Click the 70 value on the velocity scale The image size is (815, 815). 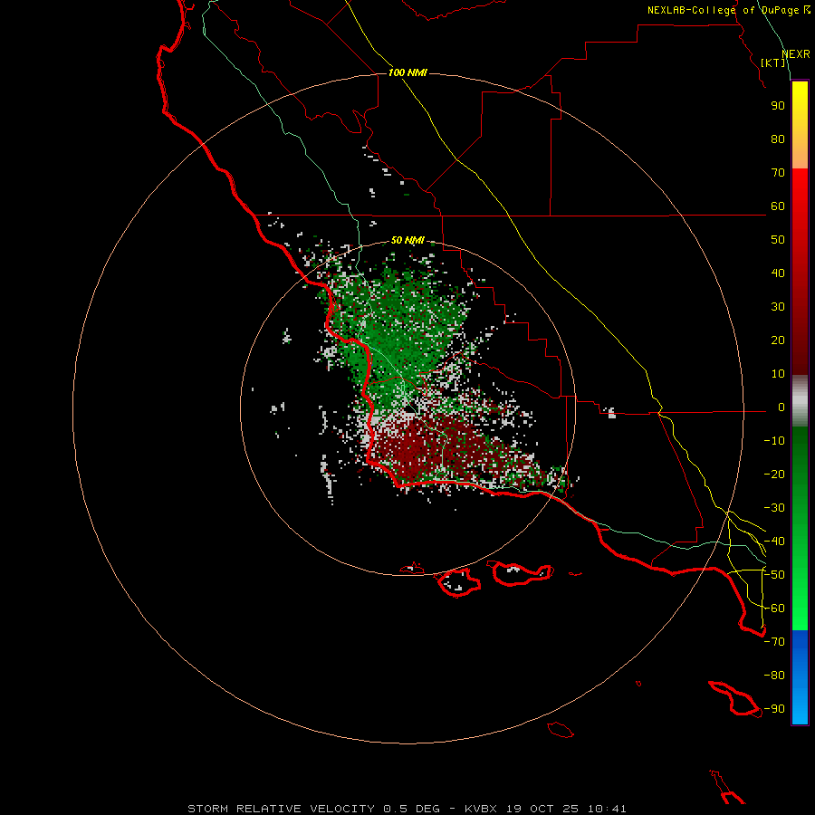[x=778, y=173]
